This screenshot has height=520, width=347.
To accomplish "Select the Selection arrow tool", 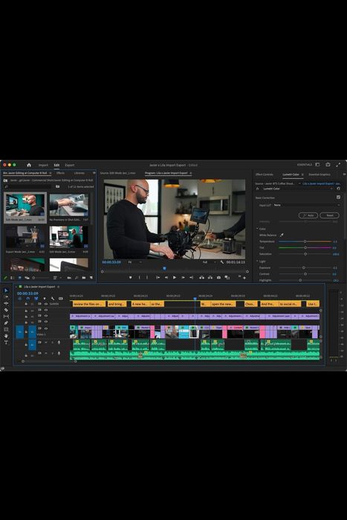I will coord(6,290).
